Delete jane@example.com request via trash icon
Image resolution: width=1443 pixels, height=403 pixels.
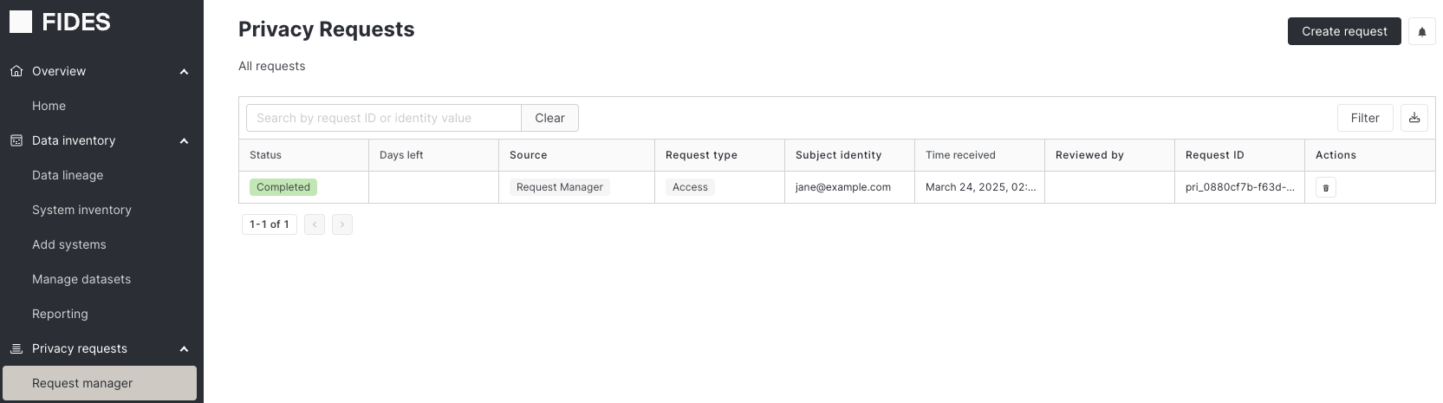point(1325,187)
